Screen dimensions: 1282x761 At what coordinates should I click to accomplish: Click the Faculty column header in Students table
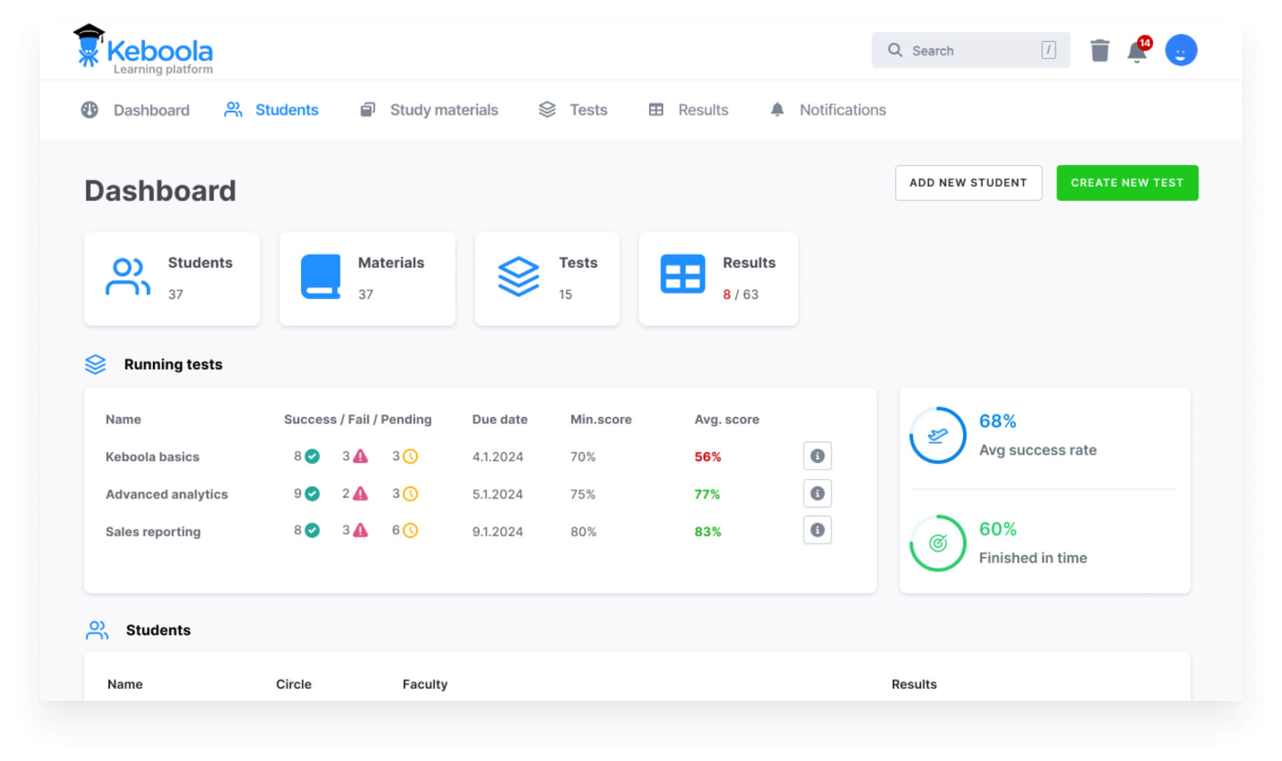425,684
